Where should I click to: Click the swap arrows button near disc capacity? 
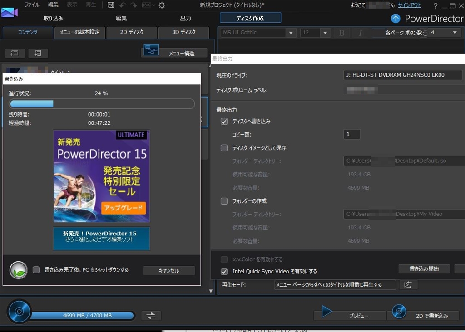coord(151,315)
